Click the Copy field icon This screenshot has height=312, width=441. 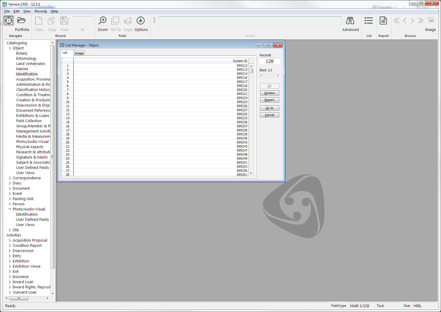[x=128, y=20]
